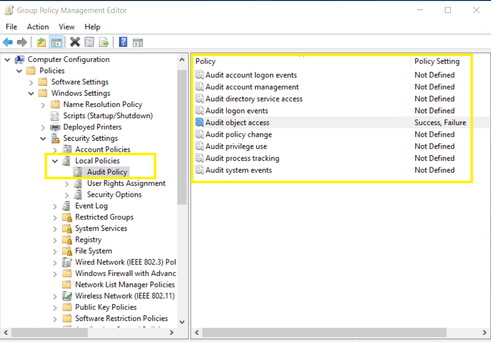Select the Audit object access policy
This screenshot has width=491, height=342.
point(237,123)
